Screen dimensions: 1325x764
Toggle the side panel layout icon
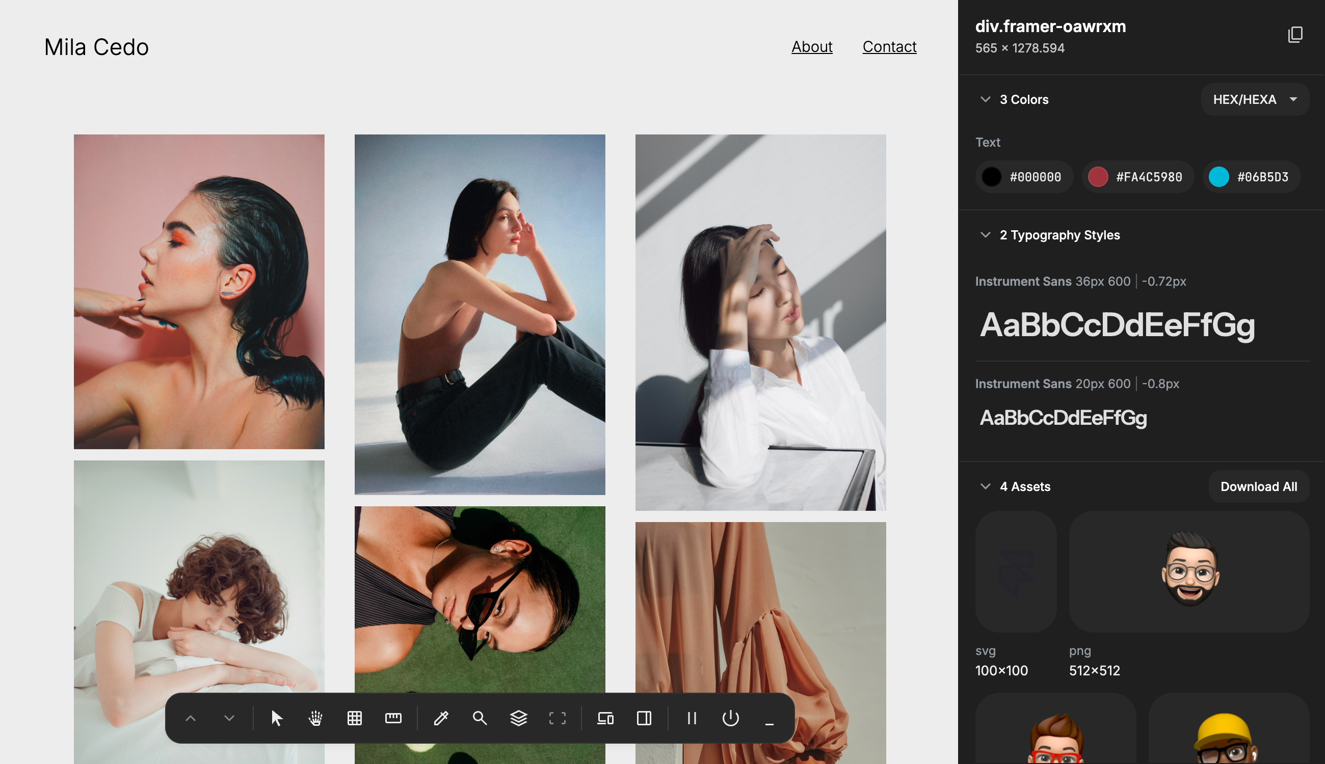(x=644, y=718)
